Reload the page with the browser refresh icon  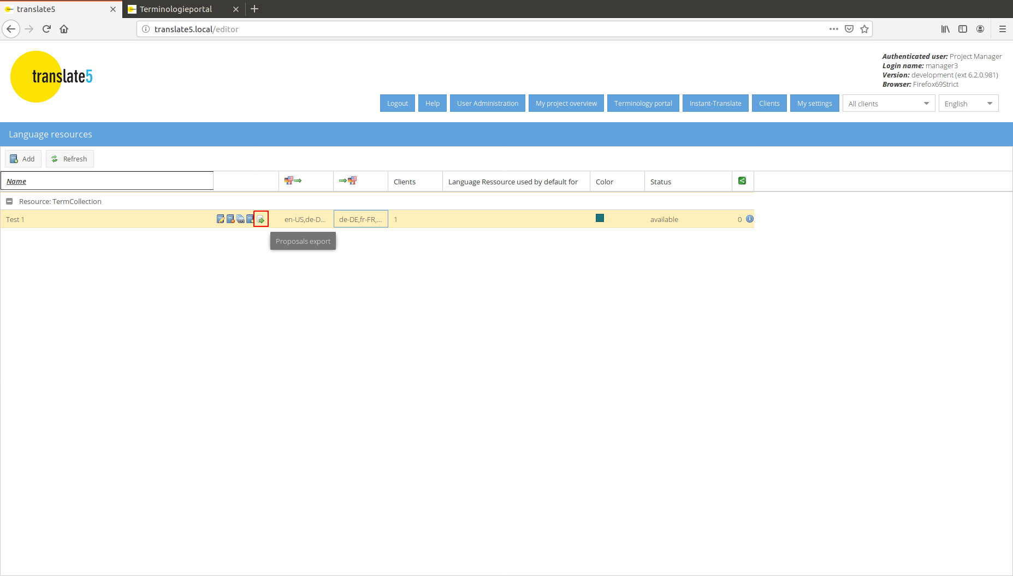coord(46,29)
